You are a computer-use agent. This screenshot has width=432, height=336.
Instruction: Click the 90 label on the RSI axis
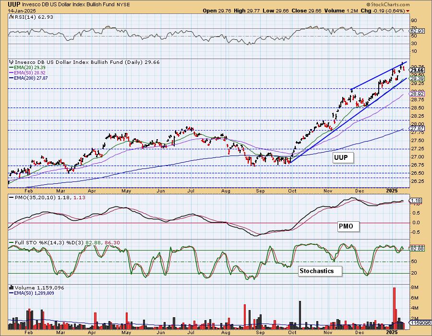414,20
